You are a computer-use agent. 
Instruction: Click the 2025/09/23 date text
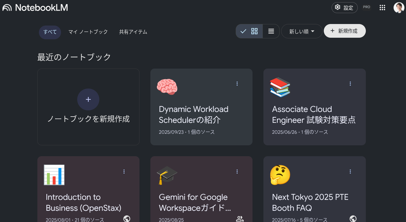[171, 132]
